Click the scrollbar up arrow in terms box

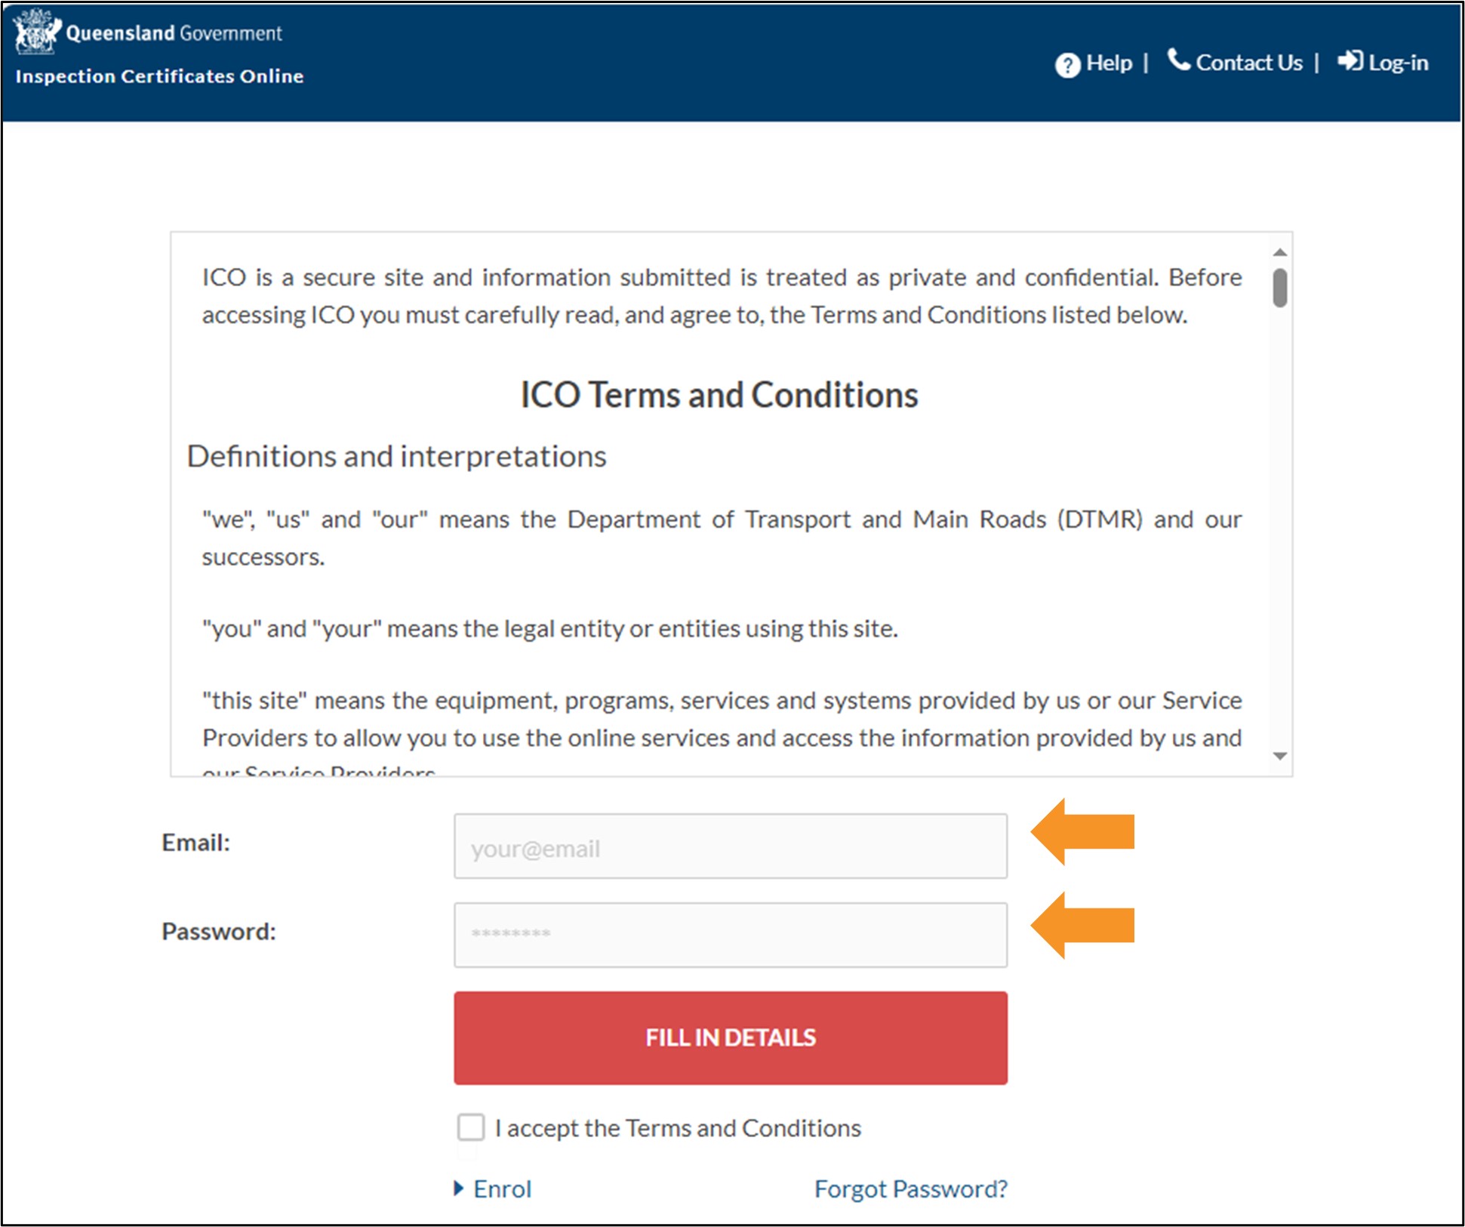pos(1279,251)
